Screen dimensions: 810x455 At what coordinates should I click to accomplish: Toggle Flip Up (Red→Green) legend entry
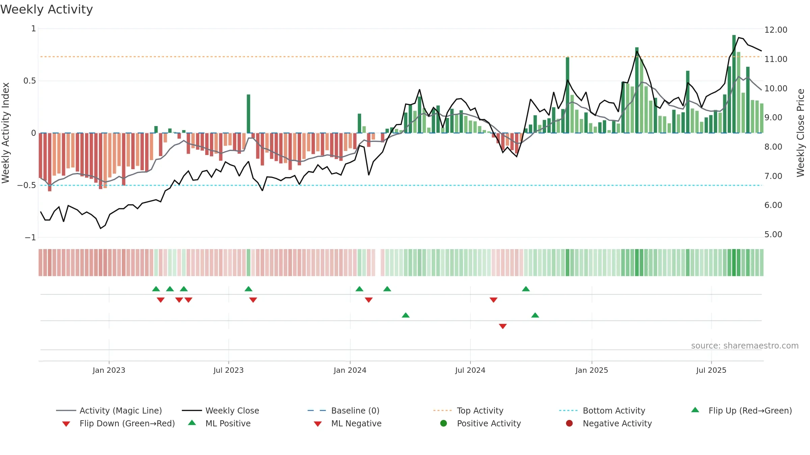coord(741,411)
